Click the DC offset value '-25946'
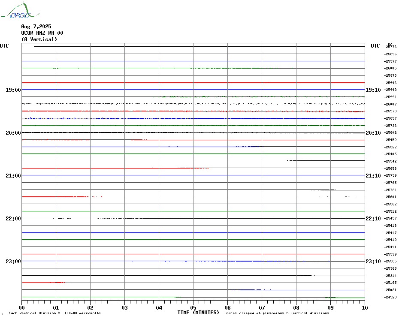Viewport: 399px width, 319px height. (390, 83)
